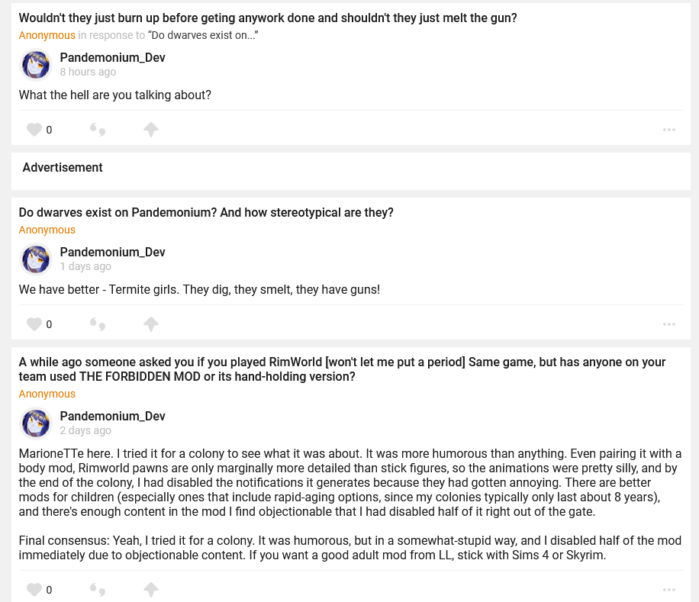The image size is (699, 602).
Task: Click quote icon under Termite girls answer
Action: click(98, 324)
